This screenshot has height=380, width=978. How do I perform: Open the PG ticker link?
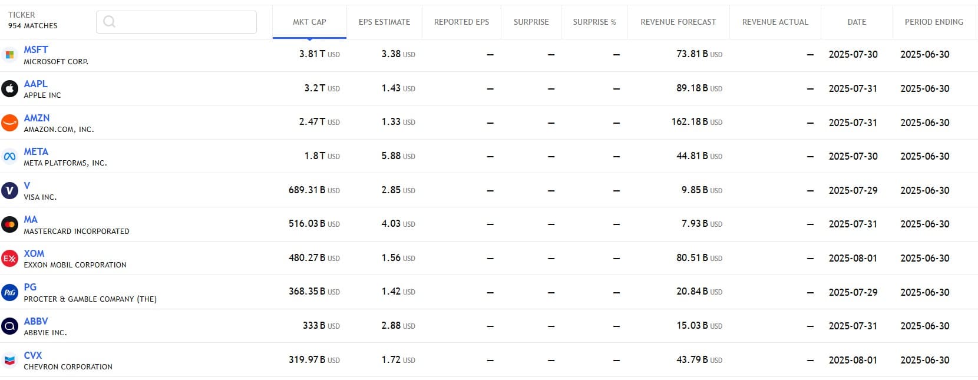click(x=30, y=287)
